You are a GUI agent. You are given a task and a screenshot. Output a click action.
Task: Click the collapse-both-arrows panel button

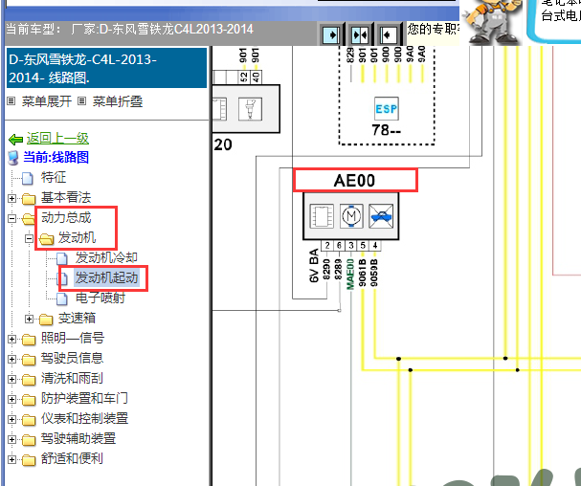click(x=360, y=34)
